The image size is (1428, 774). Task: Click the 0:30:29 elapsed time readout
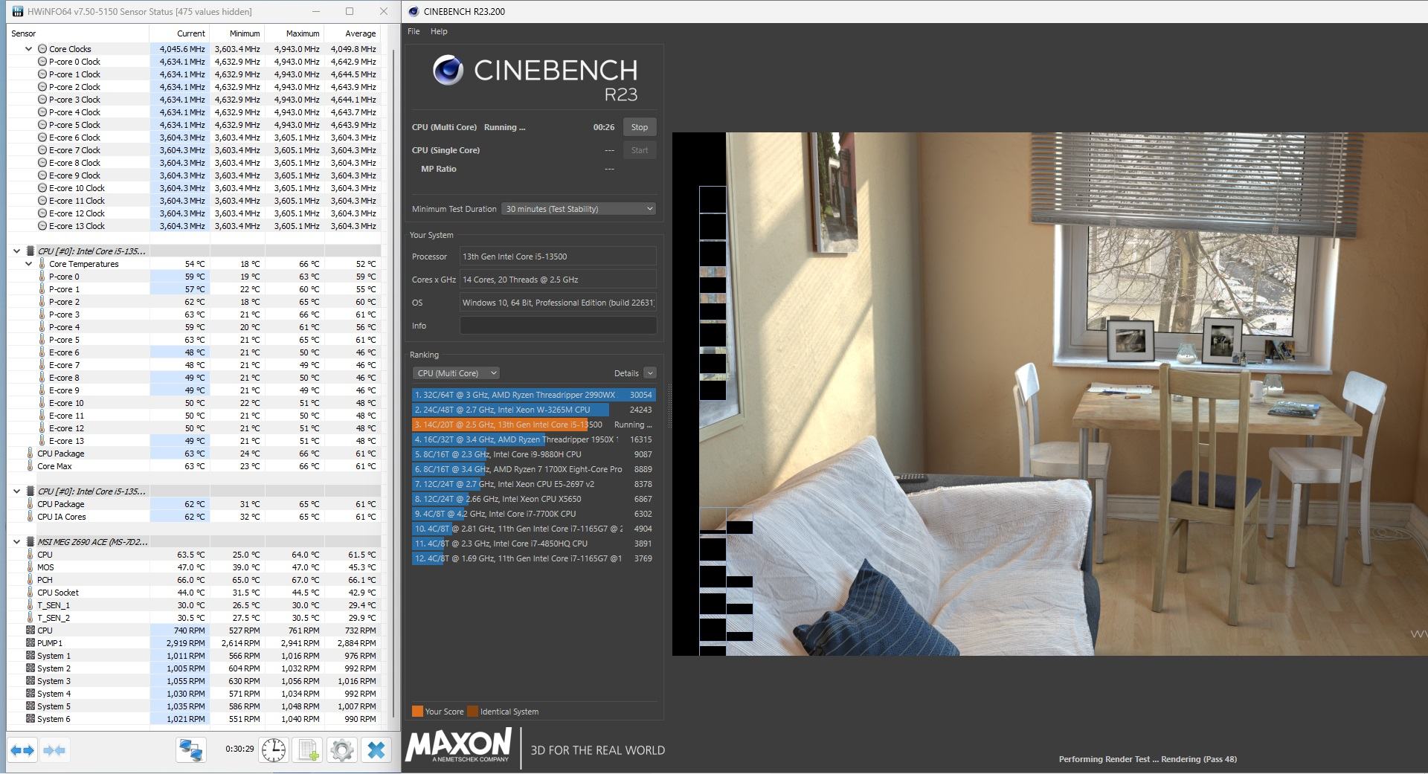pos(239,749)
